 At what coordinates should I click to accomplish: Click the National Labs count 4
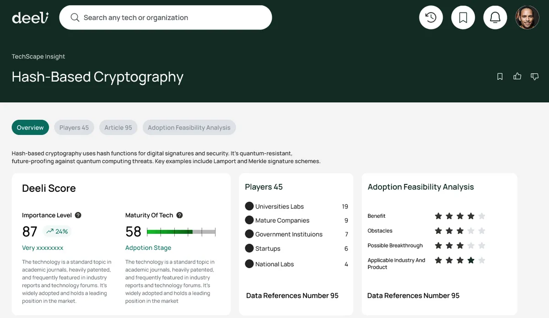coord(346,264)
